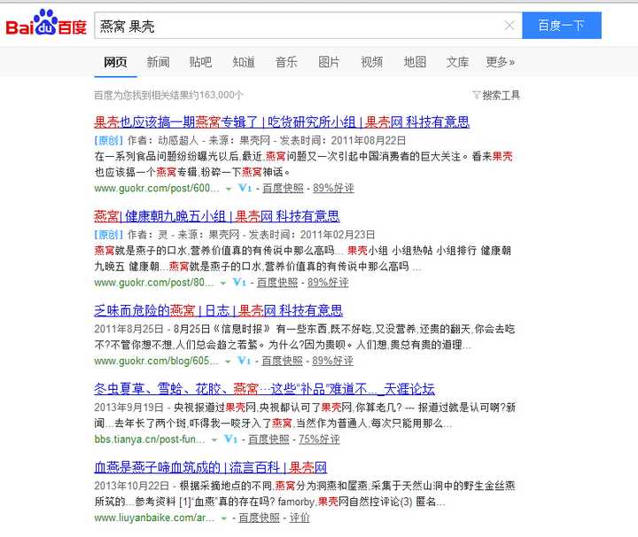
Task: Click URL www.liuyanbaike.com/ar...
Action: coord(154,518)
